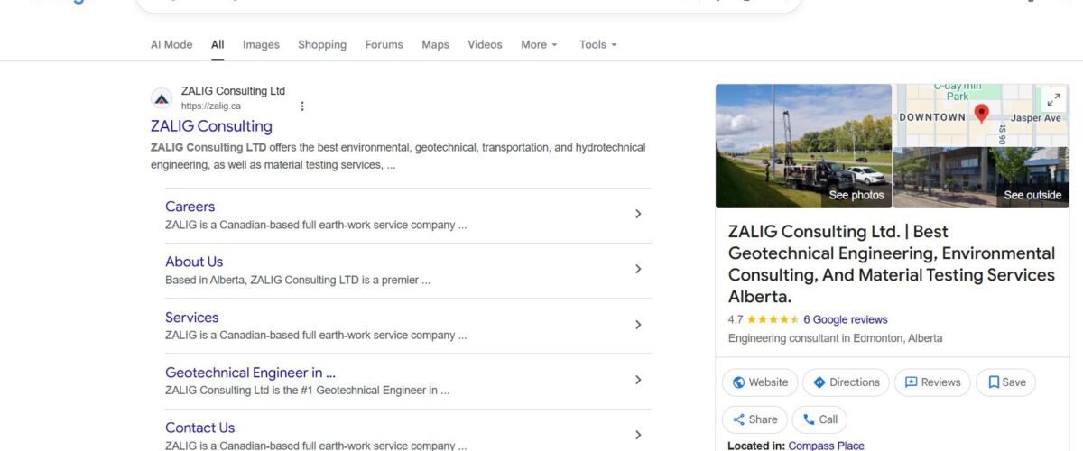1083x451 pixels.
Task: Get Directions to ZALIG Consulting
Action: 846,382
